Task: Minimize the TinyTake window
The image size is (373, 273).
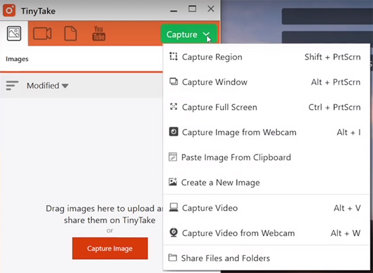Action: click(x=174, y=10)
